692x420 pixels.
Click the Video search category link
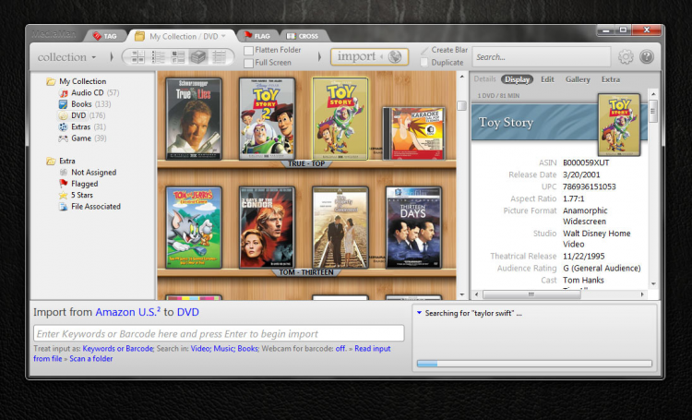coord(200,348)
